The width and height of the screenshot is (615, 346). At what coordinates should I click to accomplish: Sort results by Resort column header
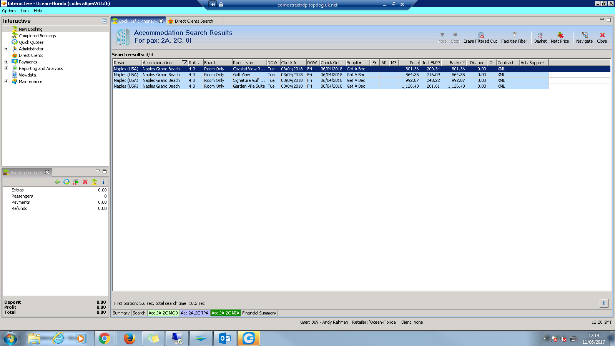point(127,63)
